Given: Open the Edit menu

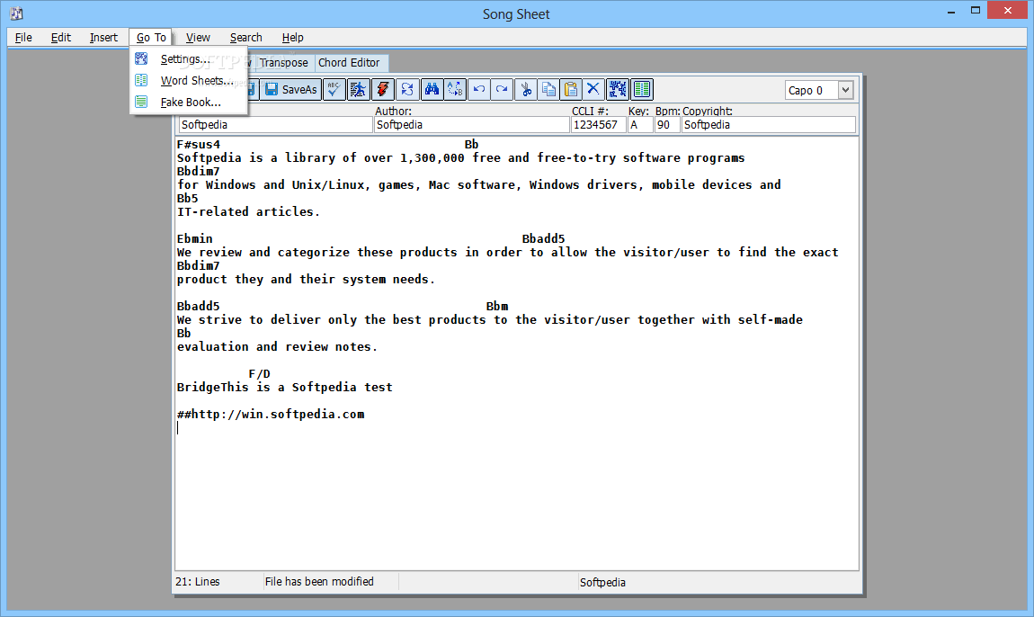Looking at the screenshot, I should tap(60, 38).
